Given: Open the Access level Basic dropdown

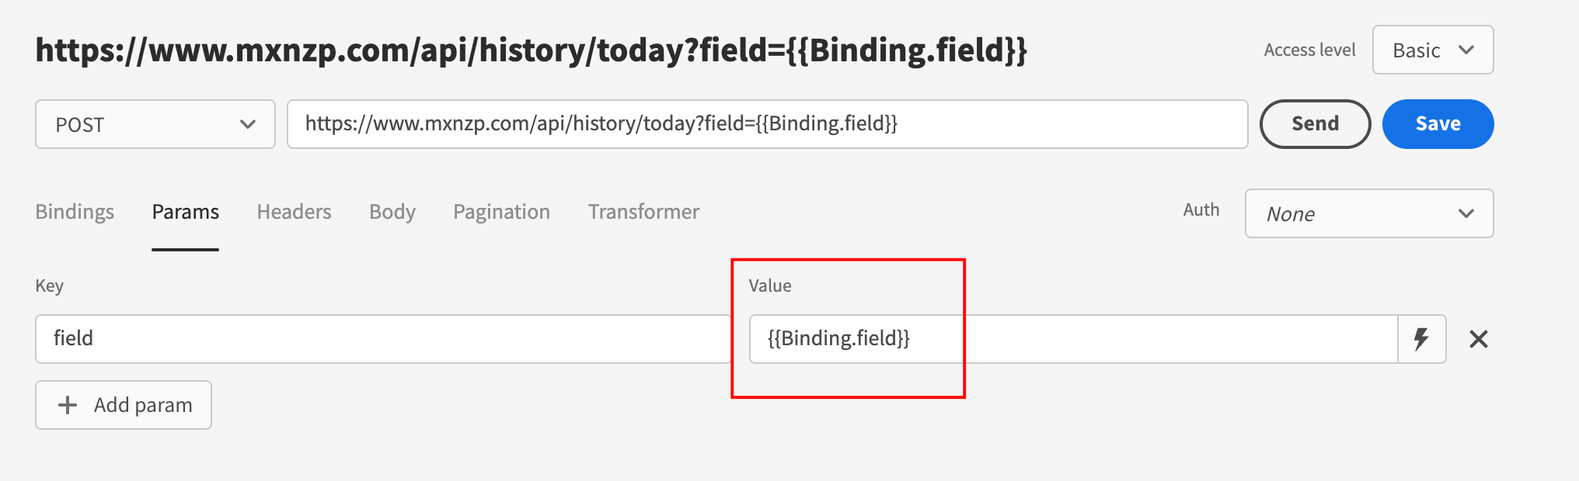Looking at the screenshot, I should [x=1432, y=50].
